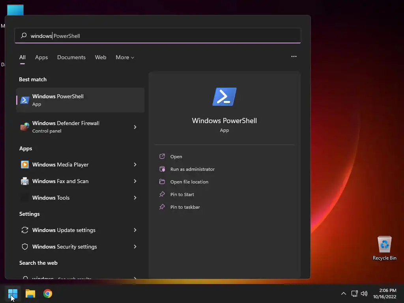404x303 pixels.
Task: Click the Windows Security settings result text
Action: pos(64,247)
